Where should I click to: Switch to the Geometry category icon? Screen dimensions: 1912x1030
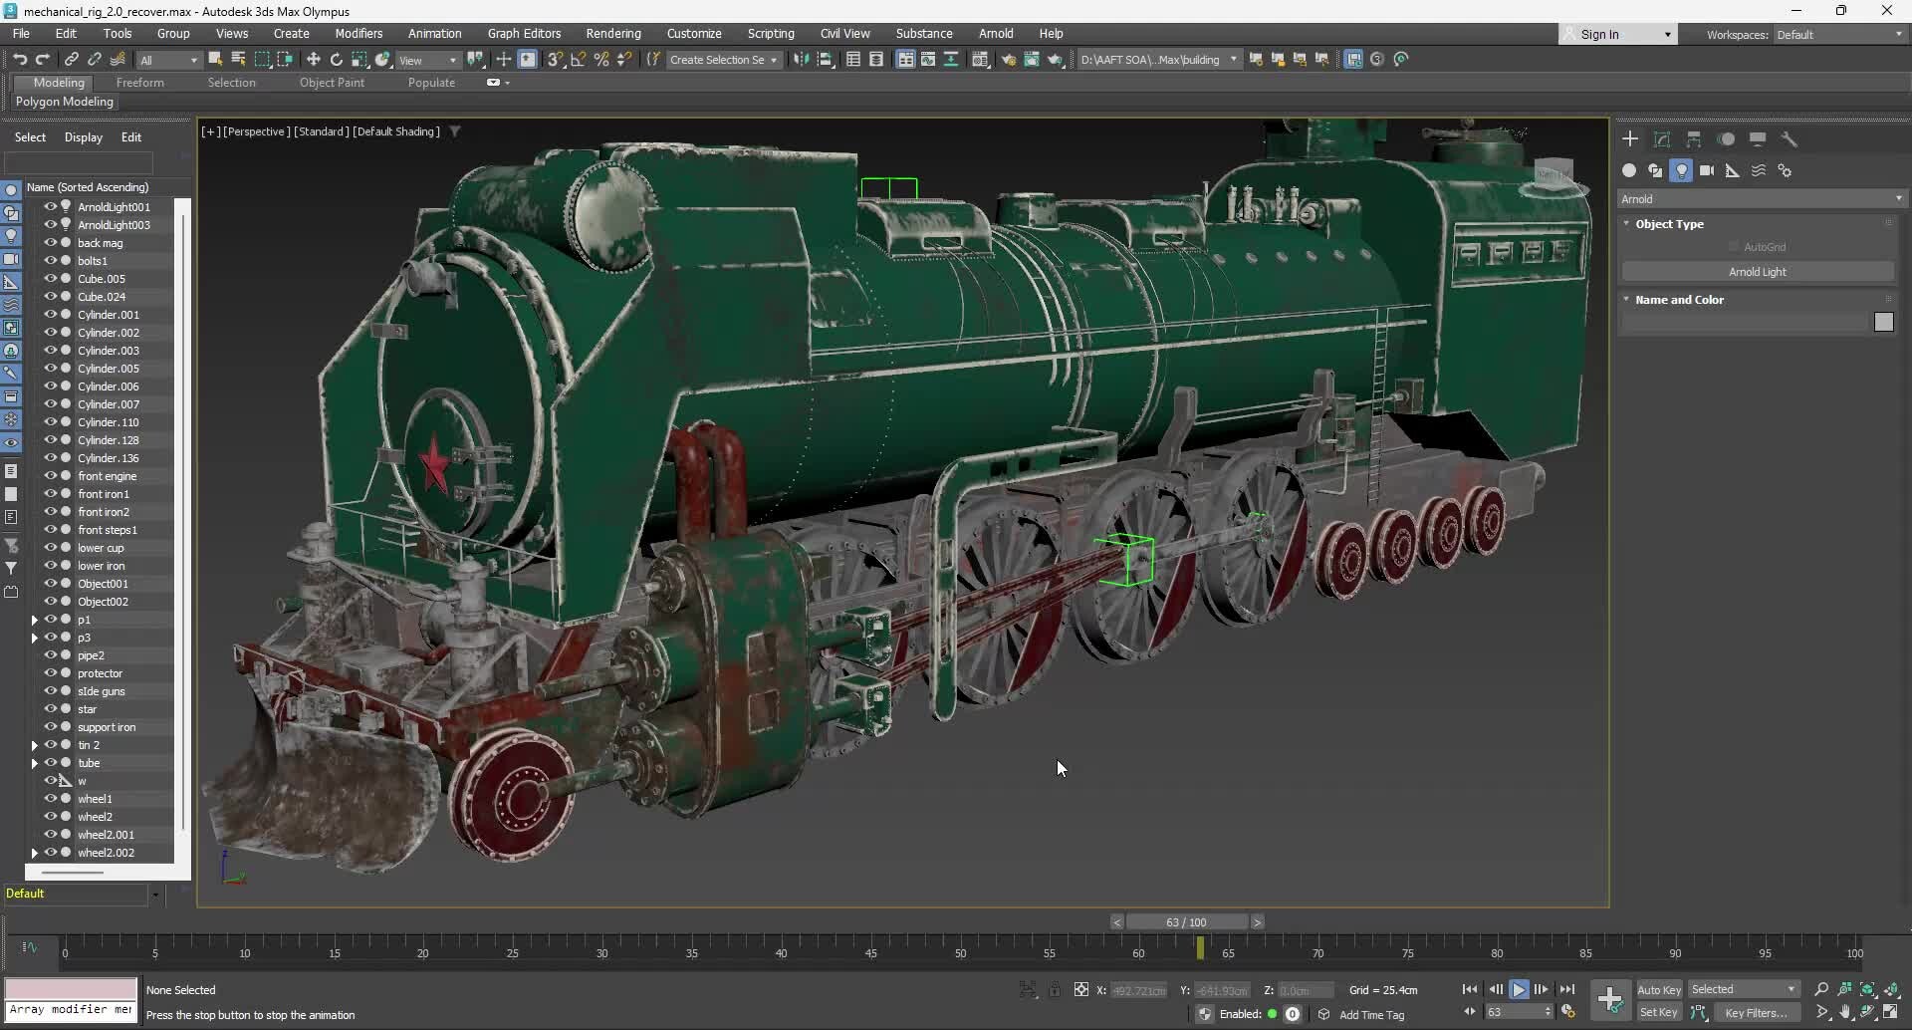click(x=1629, y=170)
